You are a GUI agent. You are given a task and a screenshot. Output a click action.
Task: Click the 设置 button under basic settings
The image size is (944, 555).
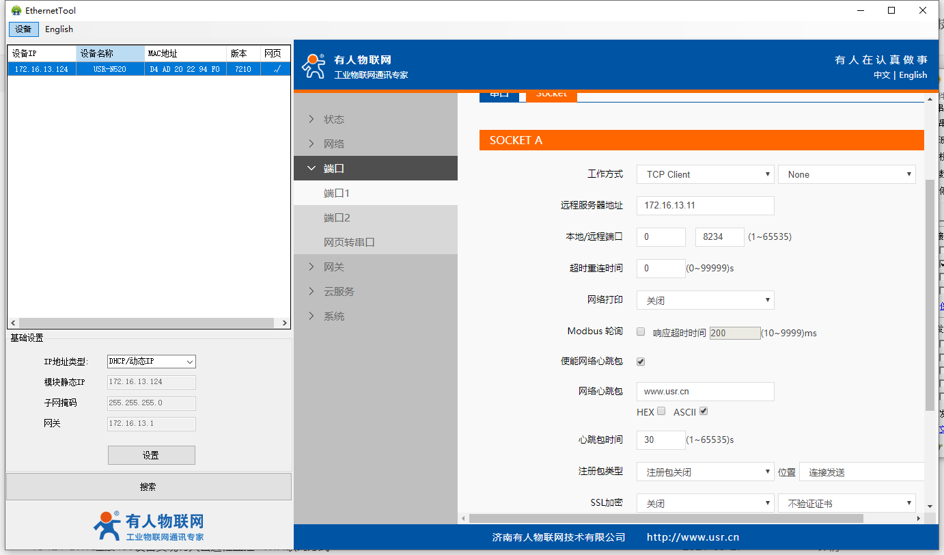click(151, 455)
